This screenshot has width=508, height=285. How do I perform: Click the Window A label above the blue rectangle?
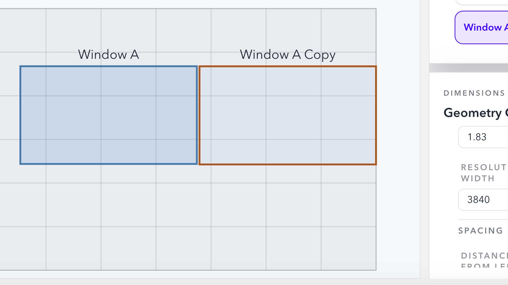(x=108, y=55)
